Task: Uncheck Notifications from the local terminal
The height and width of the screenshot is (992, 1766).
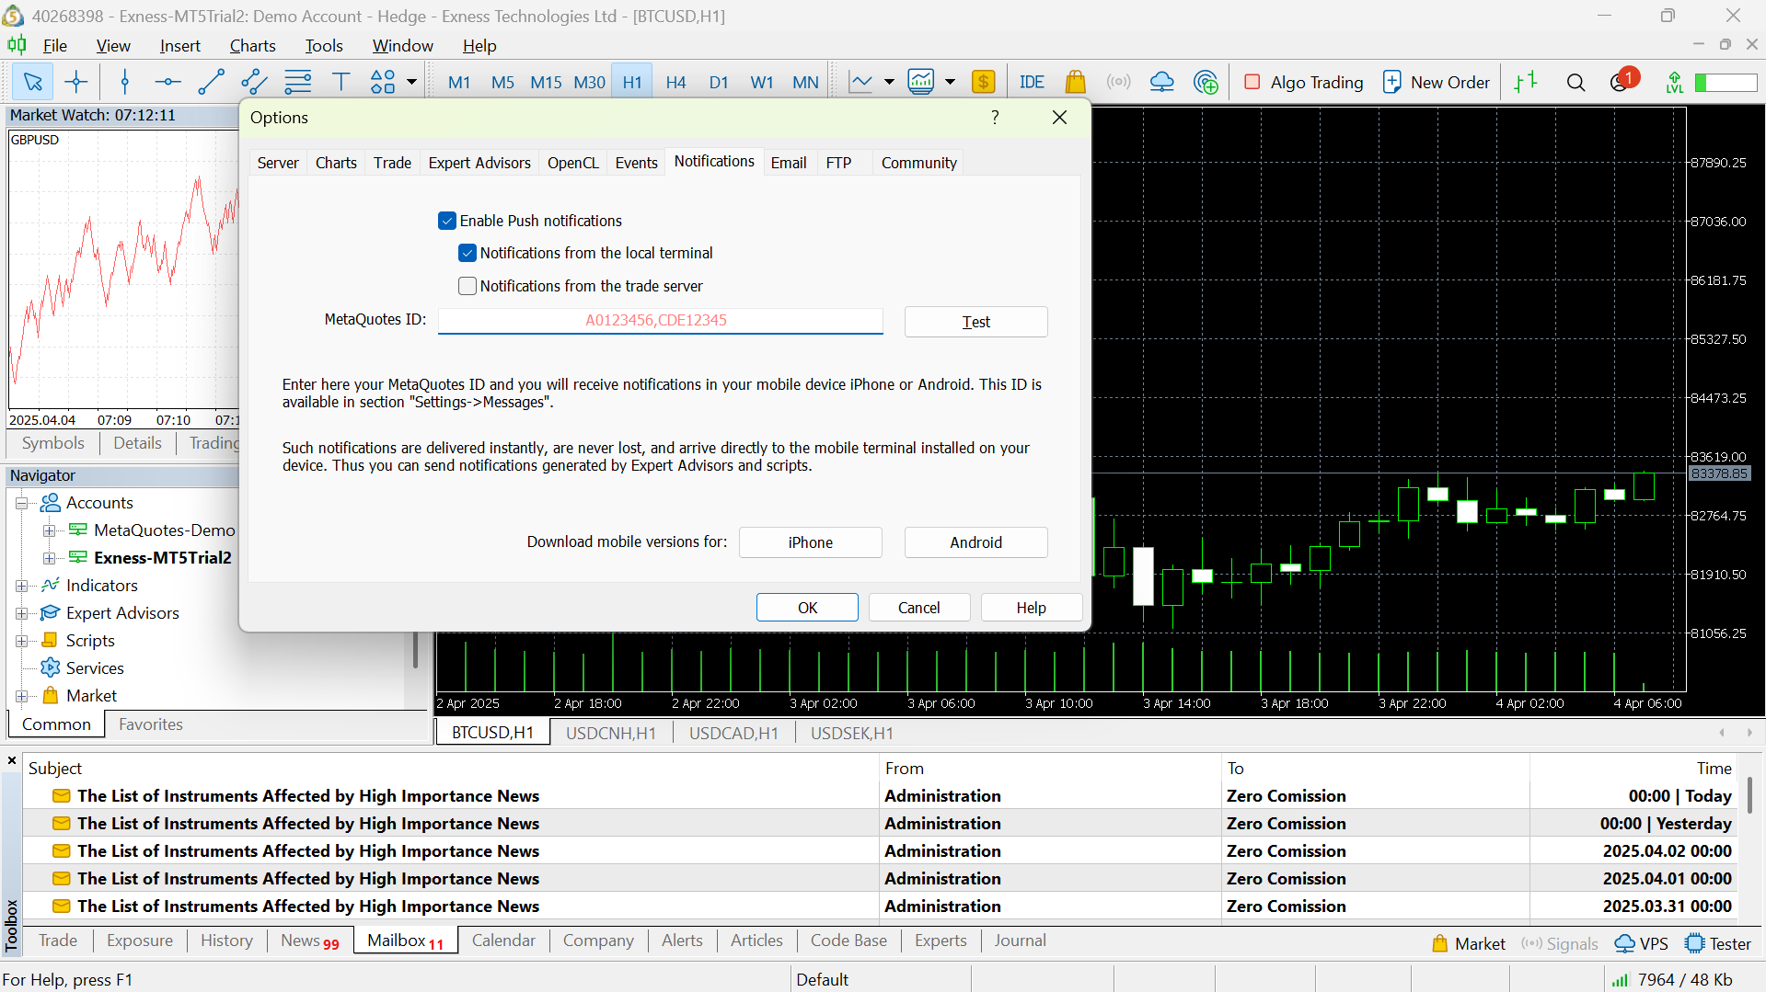Action: click(x=467, y=253)
